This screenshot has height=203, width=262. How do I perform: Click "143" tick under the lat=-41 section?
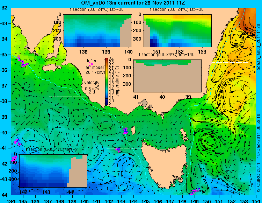(x=46, y=192)
